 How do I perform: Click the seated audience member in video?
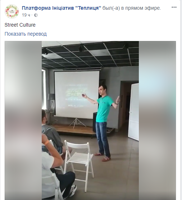[51, 133]
